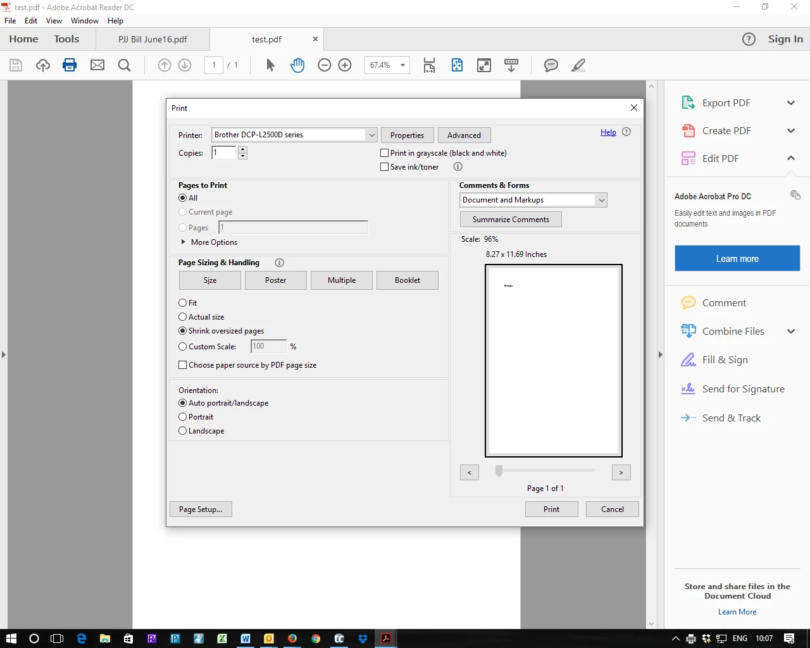Click the email envelope icon
Viewport: 810px width, 648px height.
[97, 65]
